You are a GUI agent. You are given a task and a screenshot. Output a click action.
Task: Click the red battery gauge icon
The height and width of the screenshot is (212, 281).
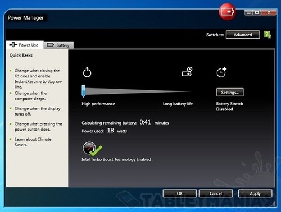tap(228, 12)
